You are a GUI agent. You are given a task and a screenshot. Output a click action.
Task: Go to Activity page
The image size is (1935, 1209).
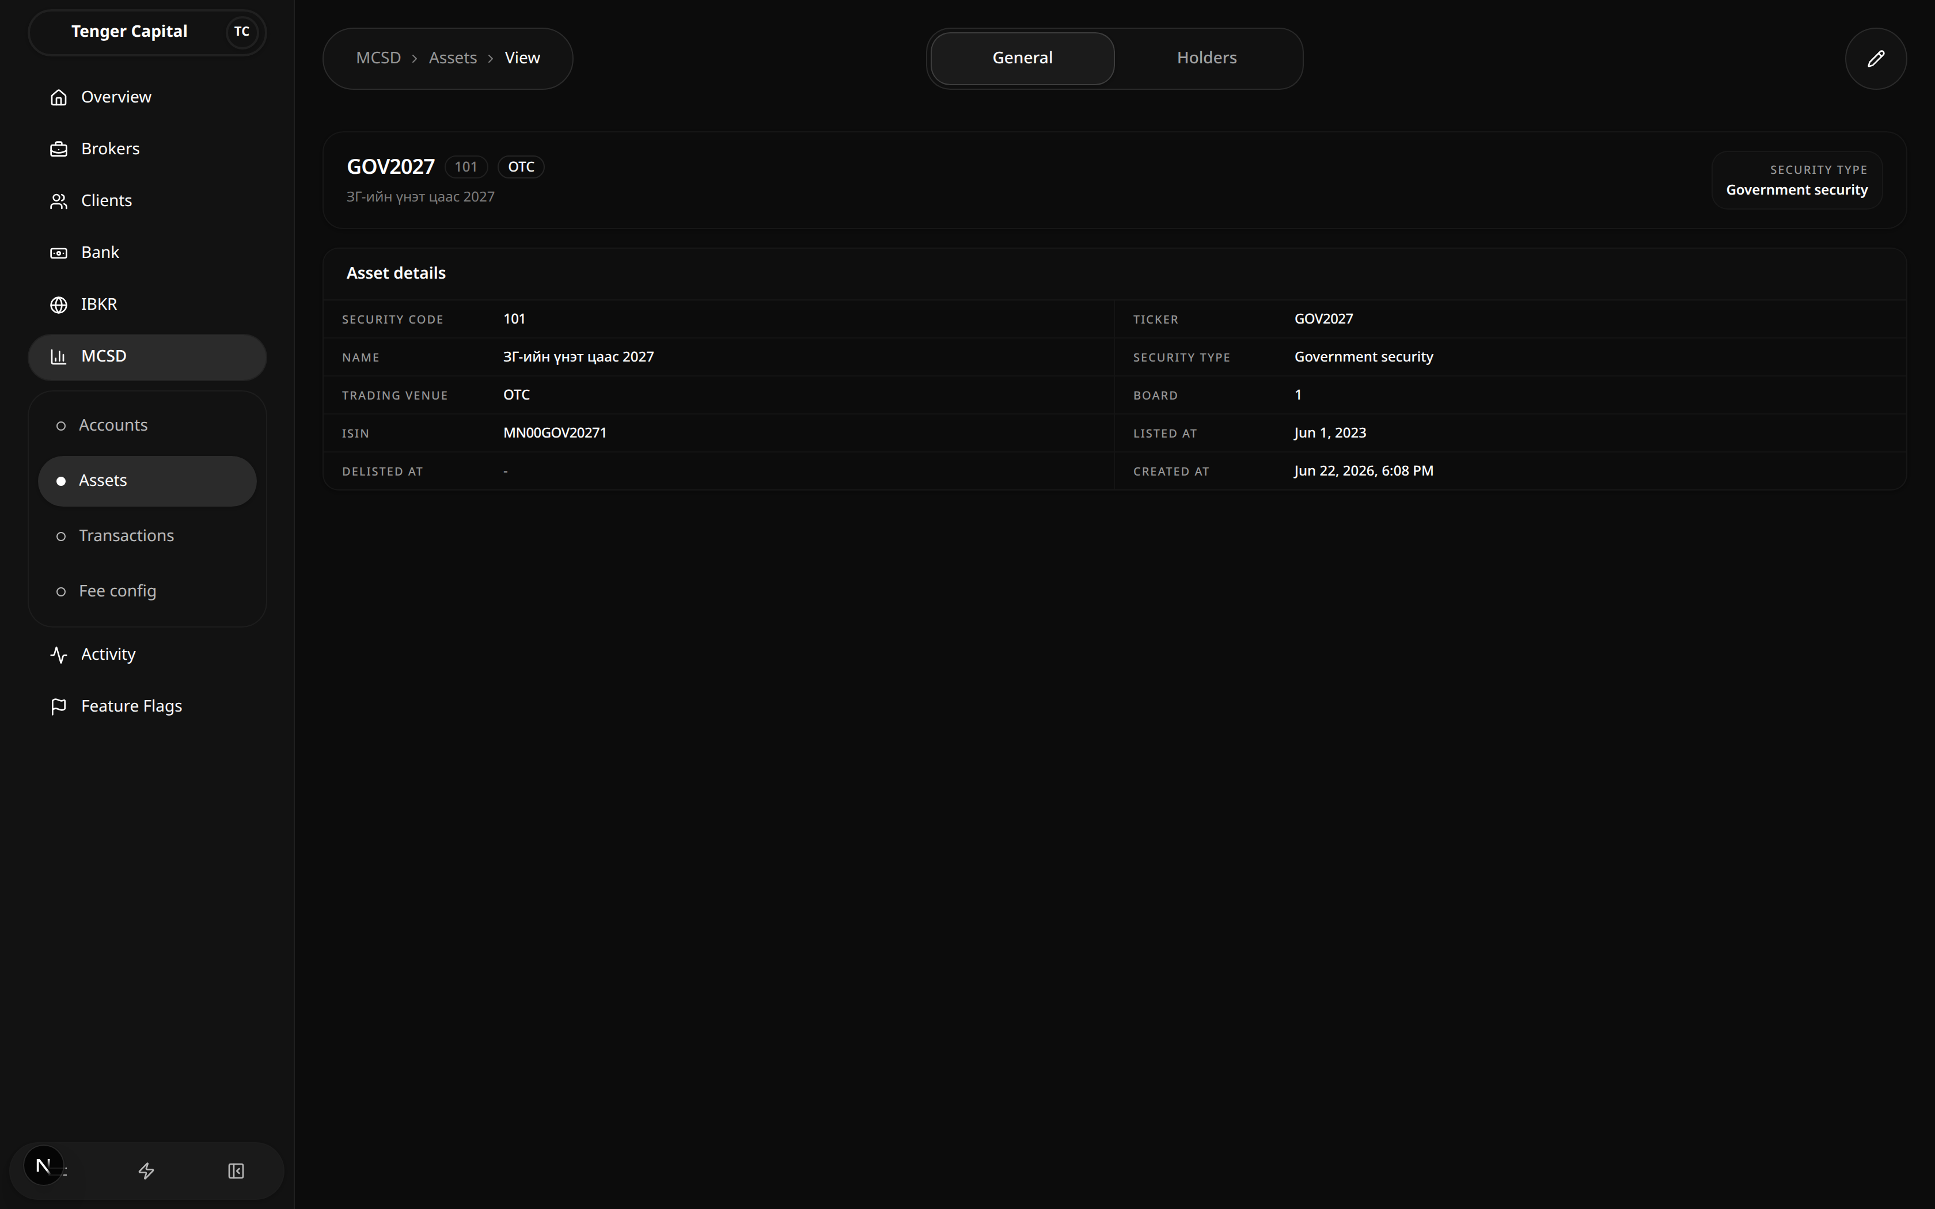[x=147, y=655]
